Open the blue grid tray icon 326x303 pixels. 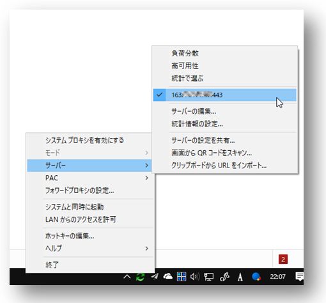(182, 277)
